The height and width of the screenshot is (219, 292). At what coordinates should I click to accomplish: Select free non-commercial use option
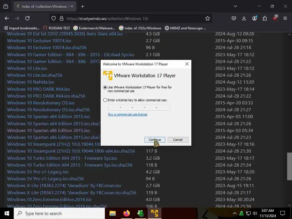(105, 87)
